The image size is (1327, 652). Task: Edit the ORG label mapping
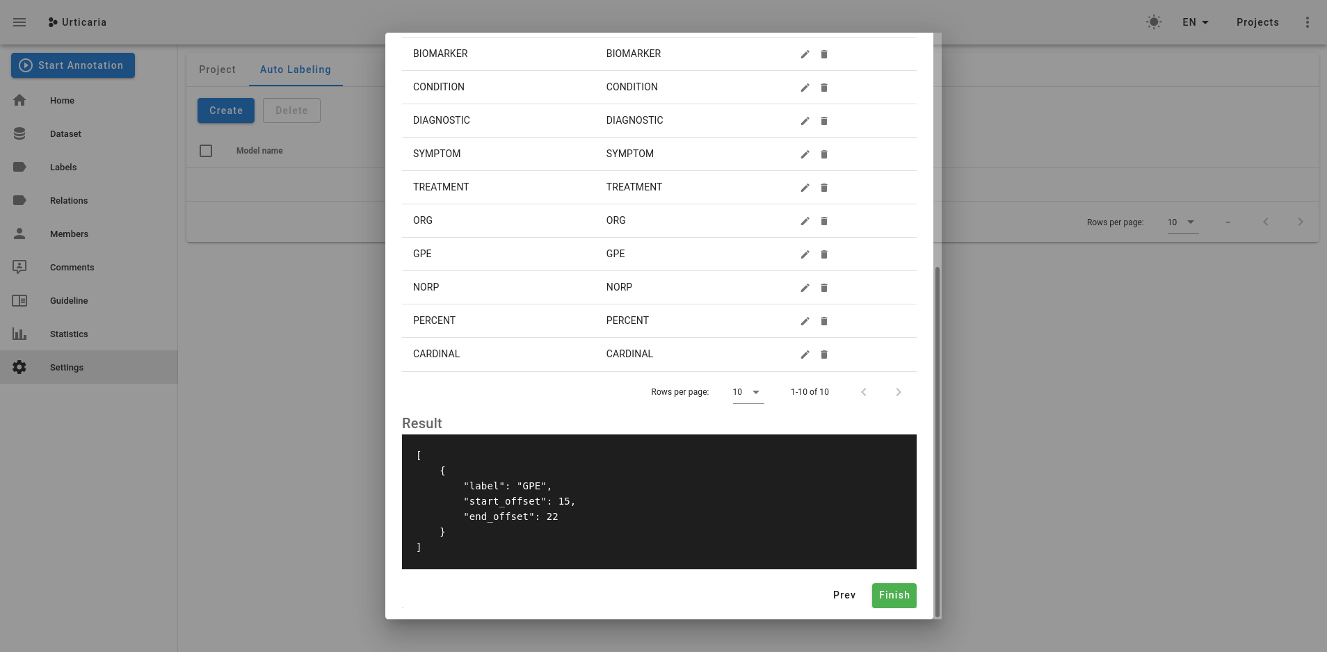pos(805,221)
